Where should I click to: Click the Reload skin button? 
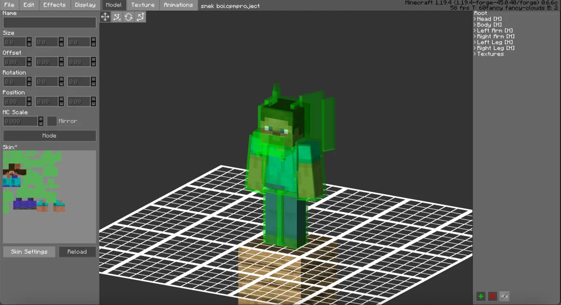77,252
